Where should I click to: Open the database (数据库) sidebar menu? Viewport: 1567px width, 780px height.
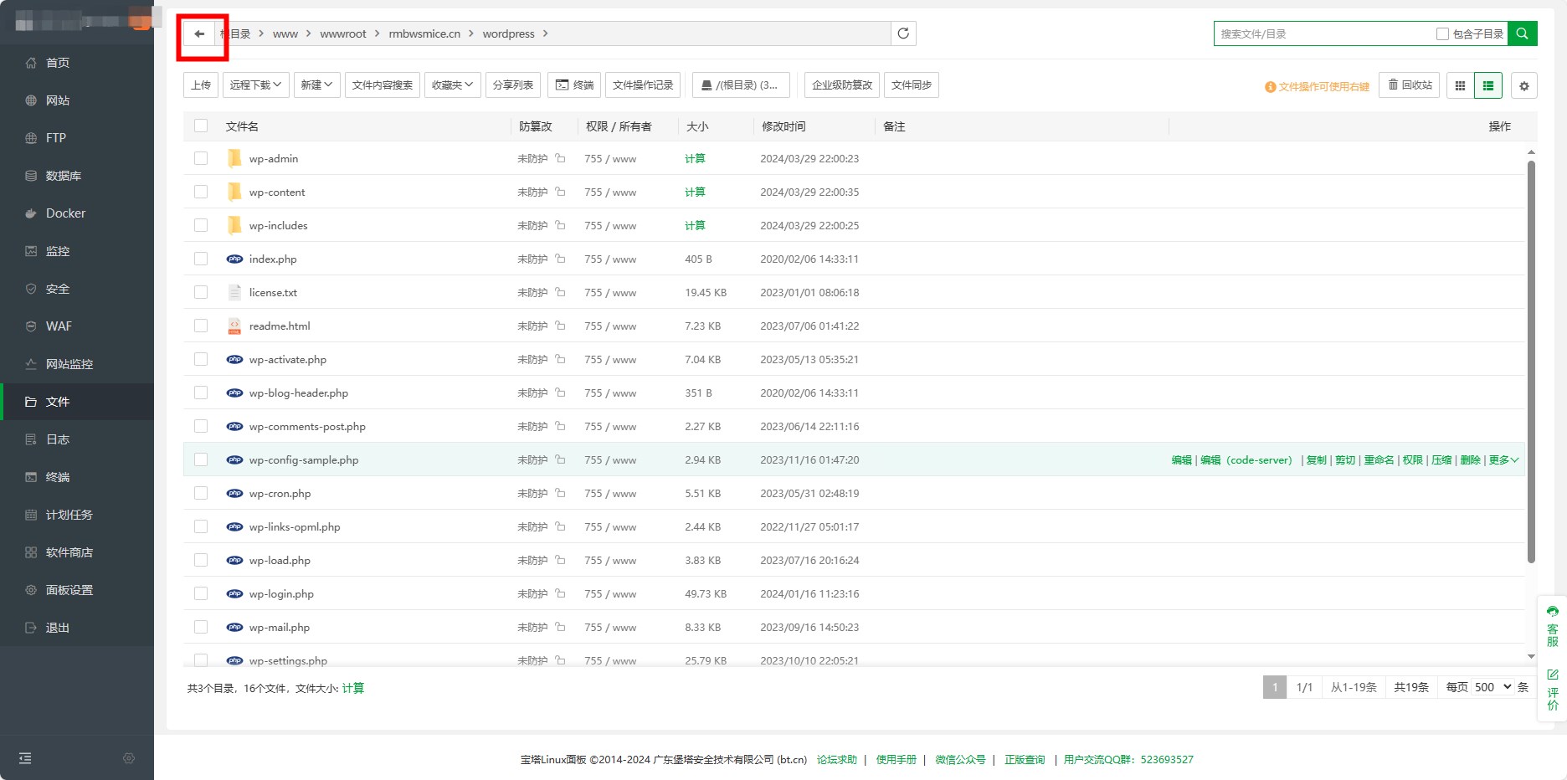[x=77, y=176]
